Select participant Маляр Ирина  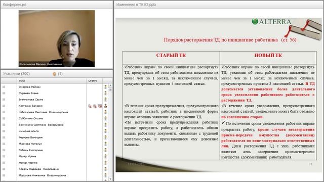pyautogui.click(x=27, y=156)
